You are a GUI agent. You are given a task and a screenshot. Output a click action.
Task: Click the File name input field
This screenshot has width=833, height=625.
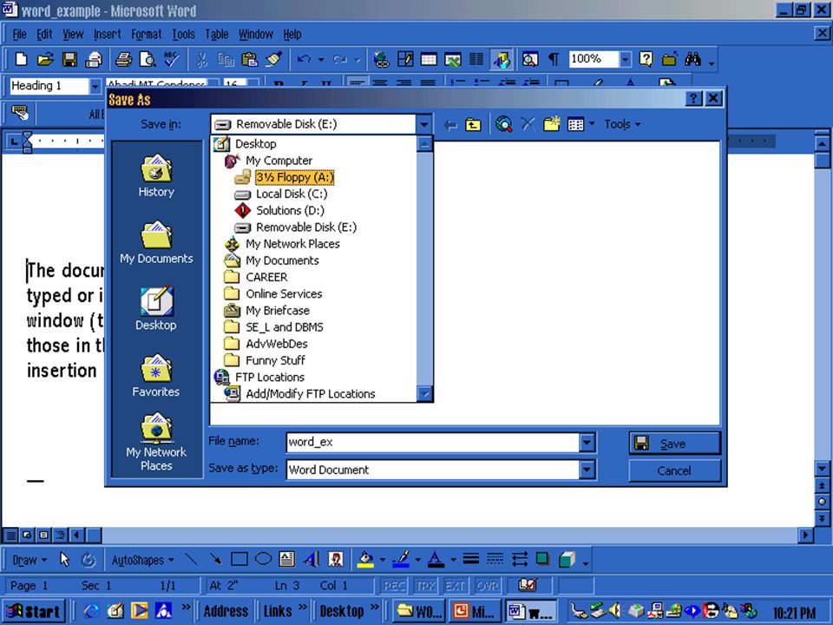pyautogui.click(x=432, y=442)
